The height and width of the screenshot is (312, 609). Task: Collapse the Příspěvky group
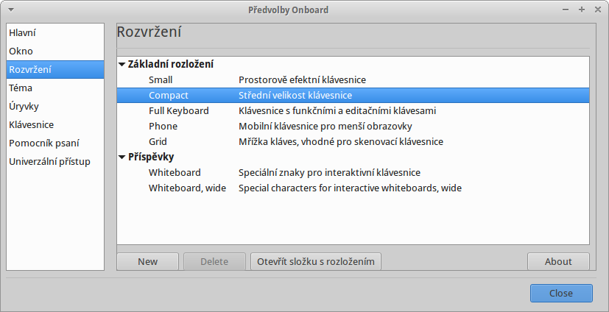point(122,157)
